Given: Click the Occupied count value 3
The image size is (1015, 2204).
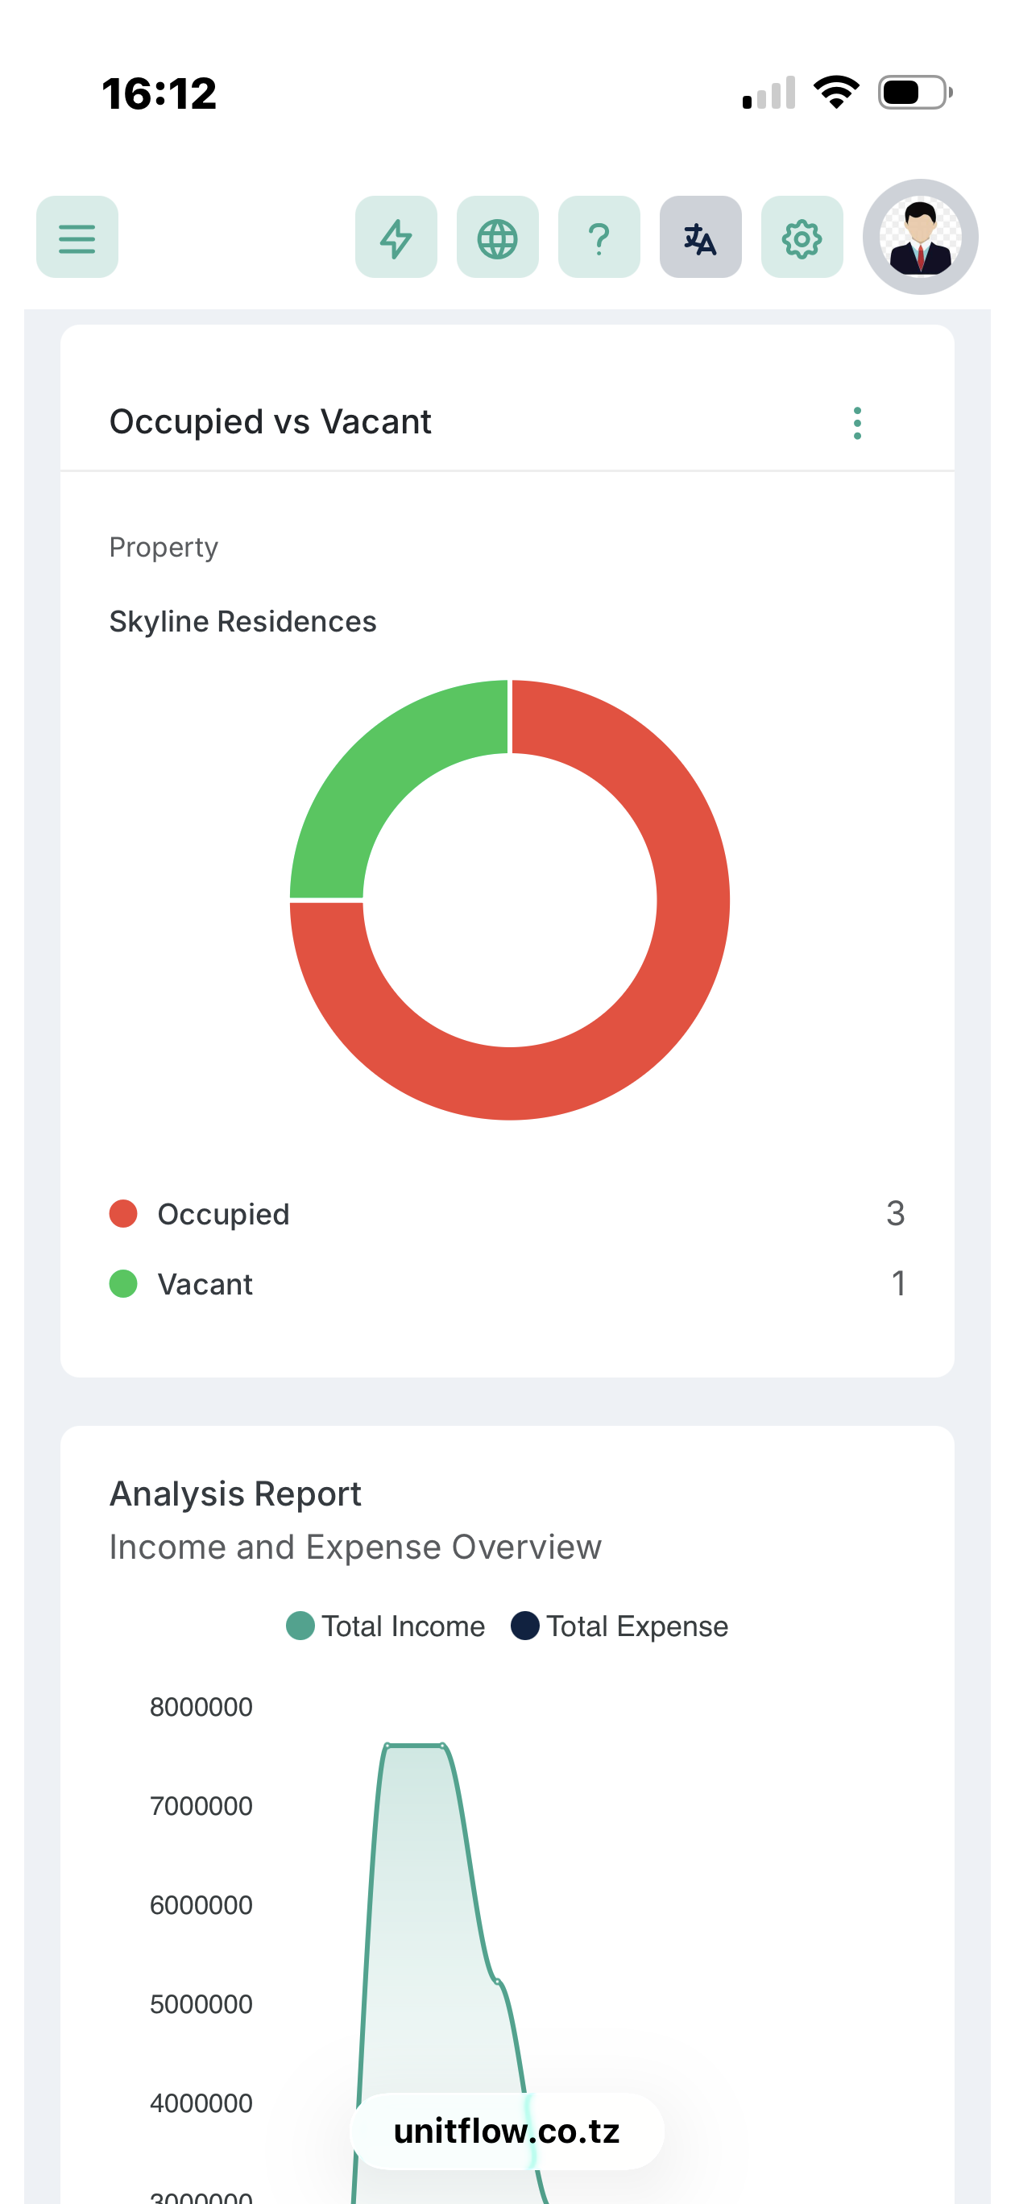Looking at the screenshot, I should [x=895, y=1214].
